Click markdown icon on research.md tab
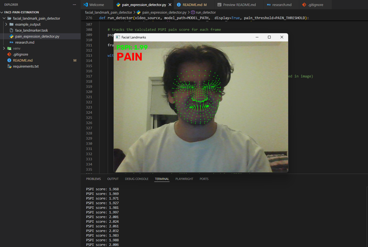Image resolution: width=368 pixels, height=247 pixels. (269, 5)
